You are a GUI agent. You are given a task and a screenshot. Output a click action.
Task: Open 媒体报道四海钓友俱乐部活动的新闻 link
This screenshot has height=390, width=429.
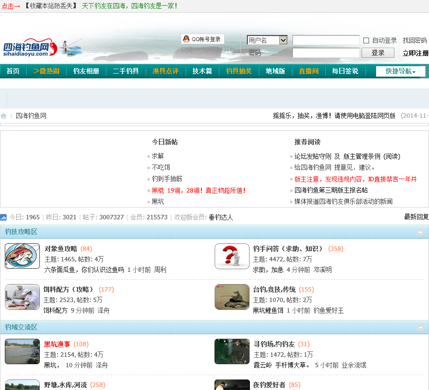(x=343, y=202)
